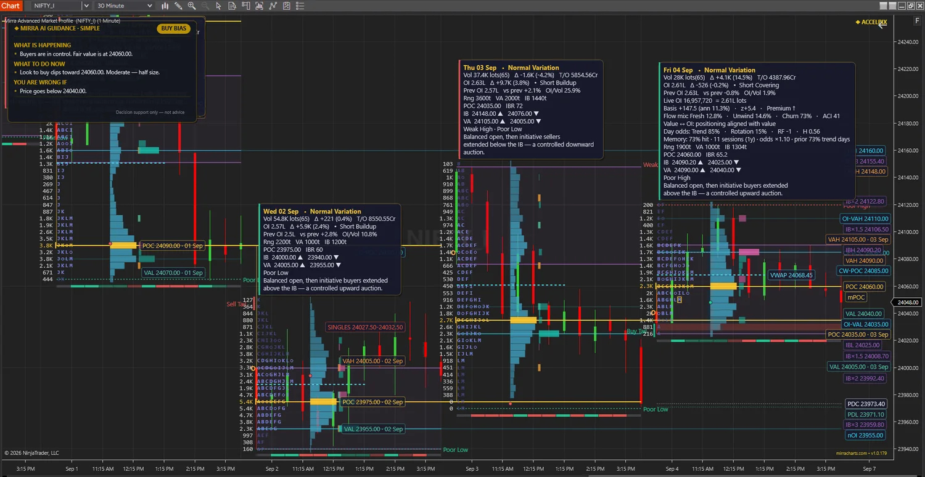Click the VAL 24070.00 · 01 Sep label
The height and width of the screenshot is (477, 925).
173,273
